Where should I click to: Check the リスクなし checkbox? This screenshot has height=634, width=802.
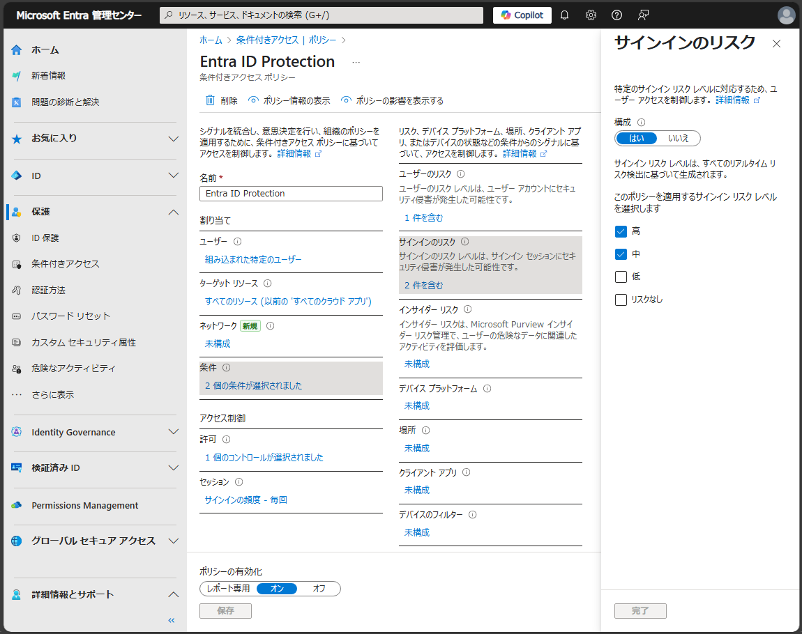621,300
